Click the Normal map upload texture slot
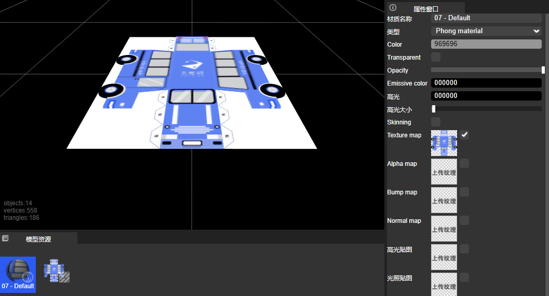 tap(444, 229)
